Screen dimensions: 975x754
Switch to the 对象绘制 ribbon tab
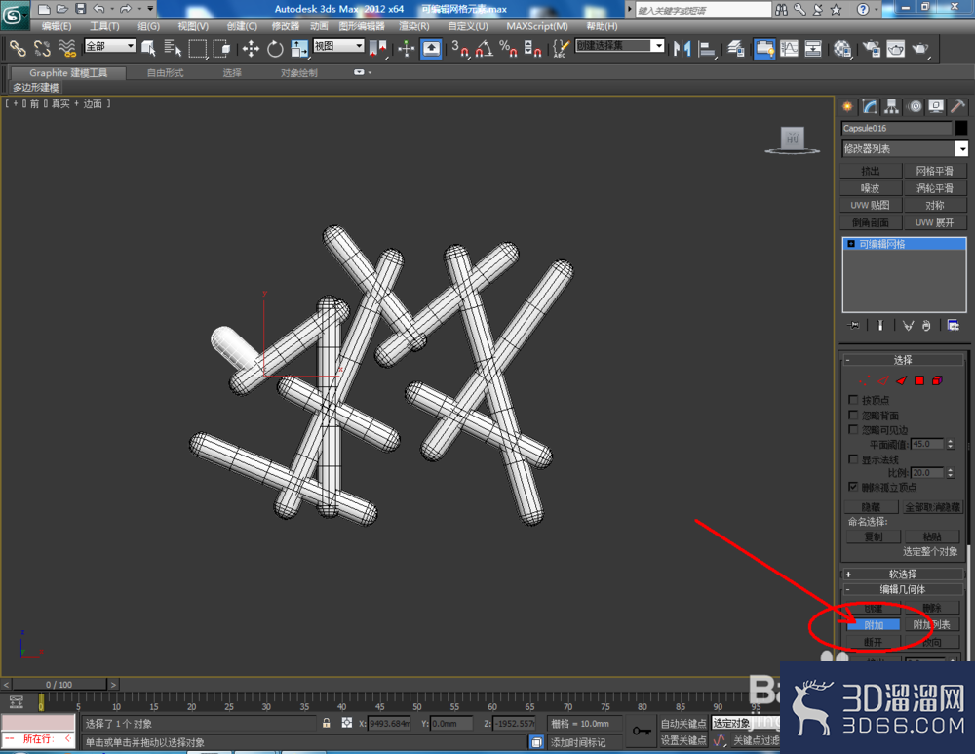(299, 73)
